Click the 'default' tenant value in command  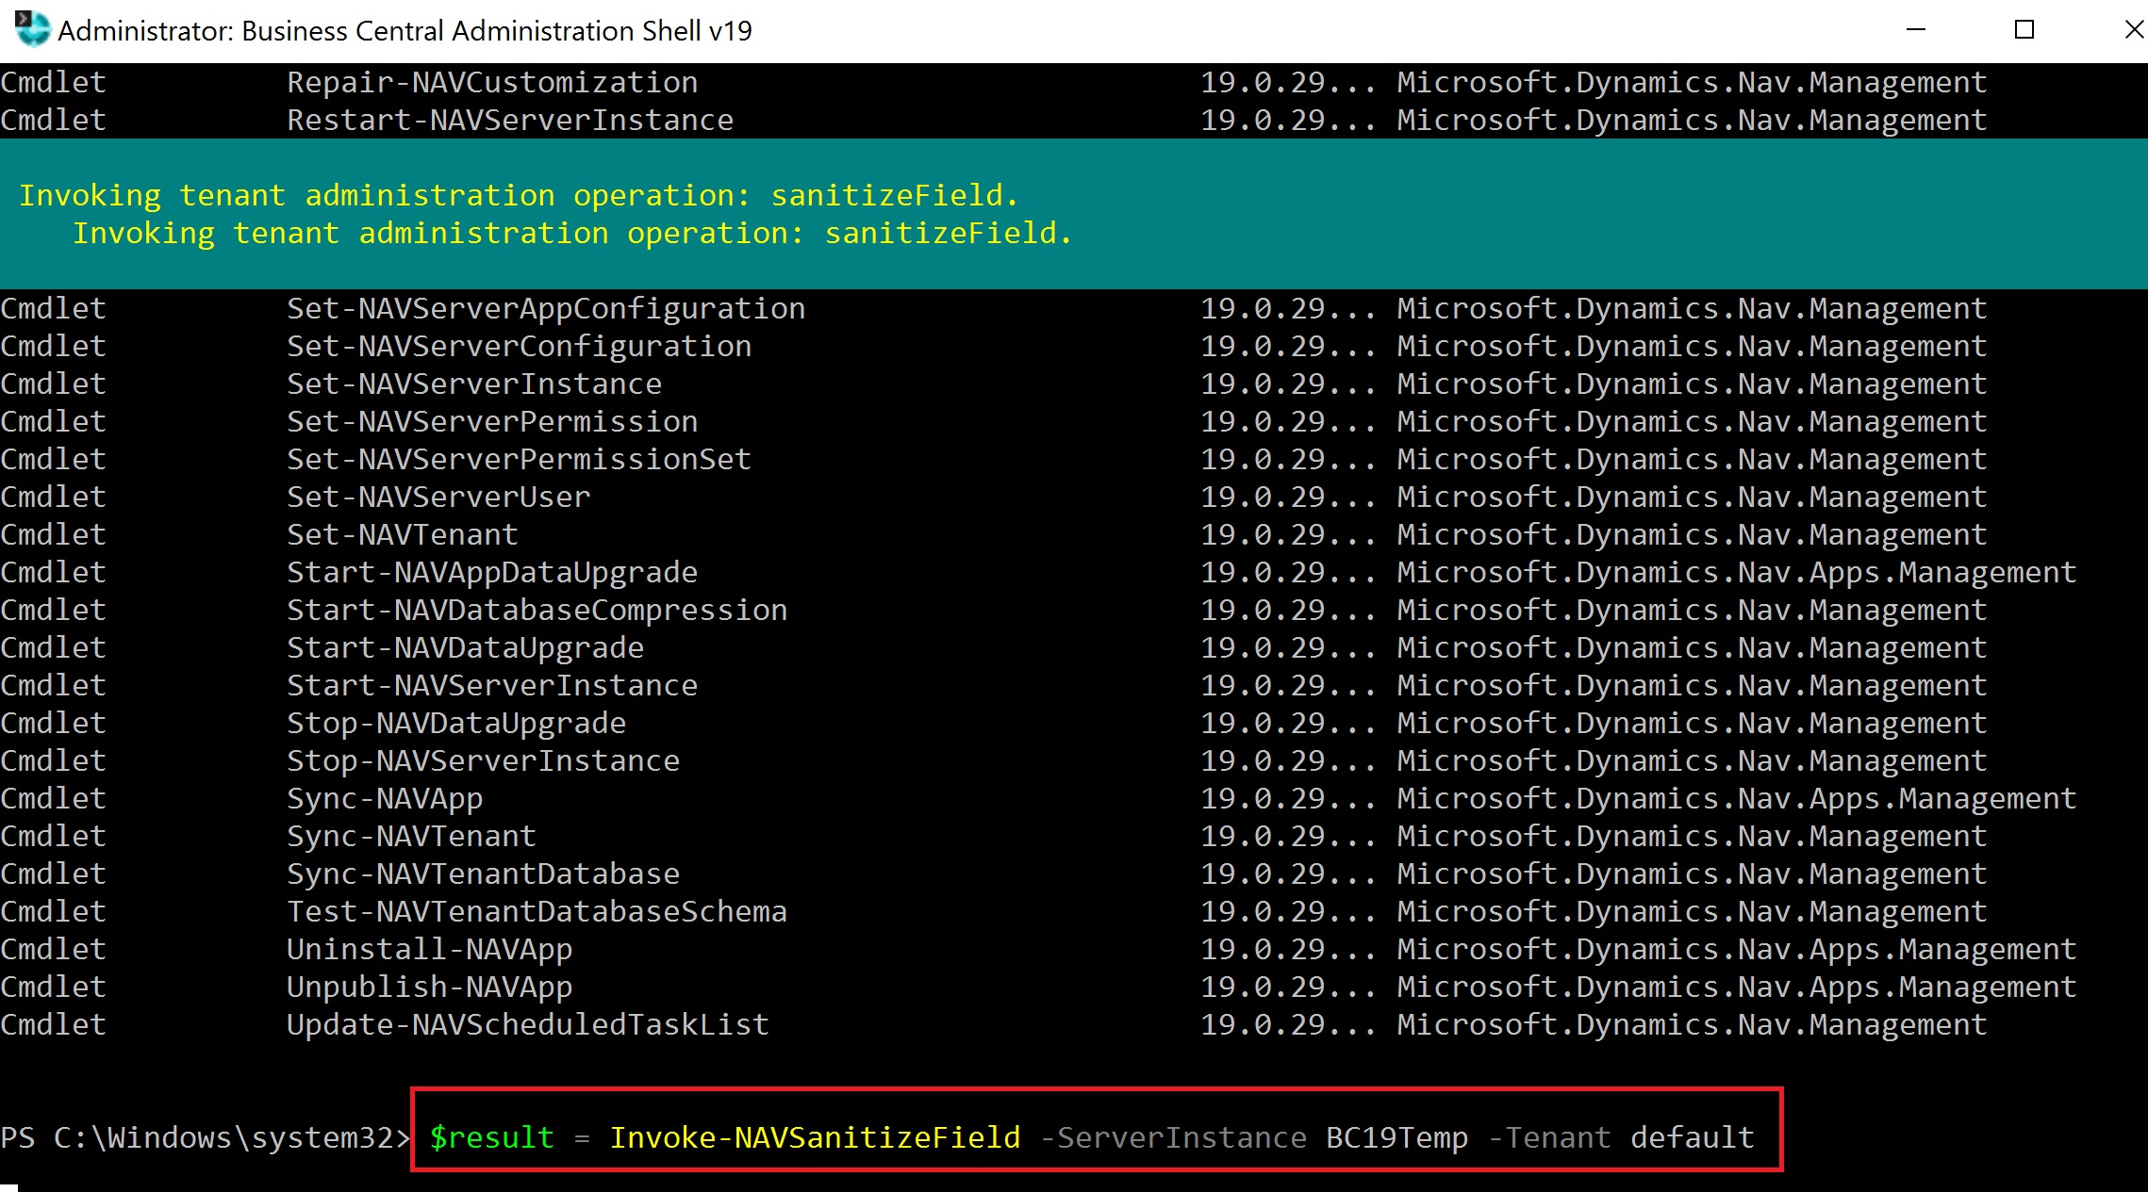click(x=1692, y=1137)
